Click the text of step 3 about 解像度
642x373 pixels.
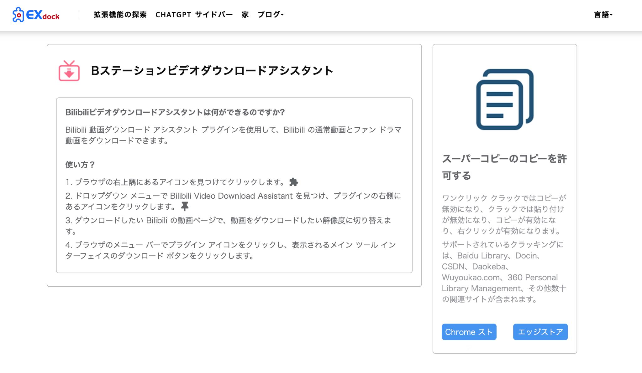point(228,226)
